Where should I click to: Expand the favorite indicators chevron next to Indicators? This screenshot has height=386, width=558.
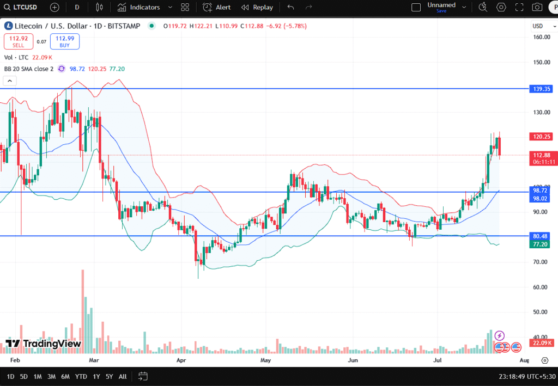[170, 7]
